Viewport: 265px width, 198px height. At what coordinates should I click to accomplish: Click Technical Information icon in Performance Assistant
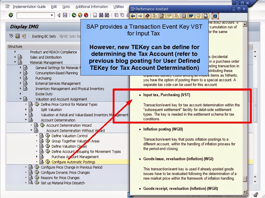coord(155,16)
